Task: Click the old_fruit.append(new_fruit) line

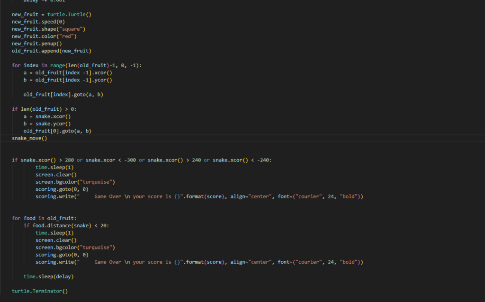Action: click(51, 51)
